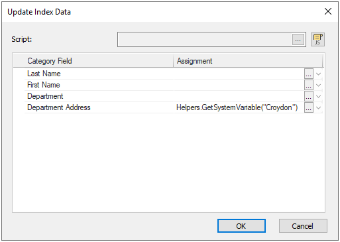The height and width of the screenshot is (242, 340).
Task: Click the Last Name assignment cell
Action: pyautogui.click(x=239, y=74)
